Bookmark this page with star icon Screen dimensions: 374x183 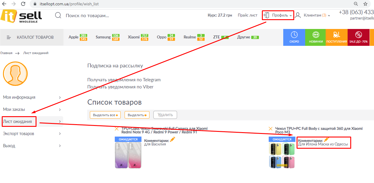(365, 4)
